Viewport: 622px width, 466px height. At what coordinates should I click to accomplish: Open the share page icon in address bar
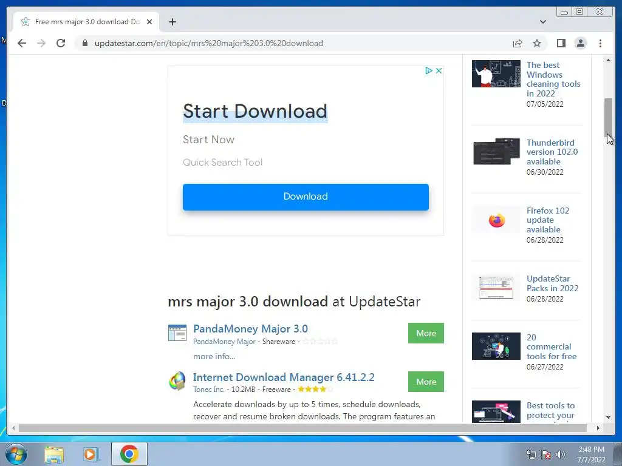coord(518,43)
